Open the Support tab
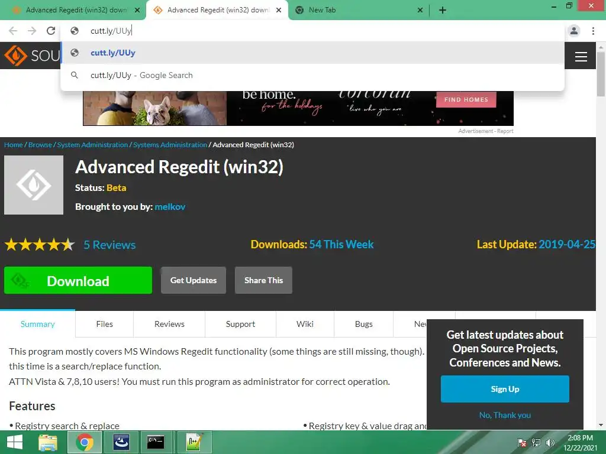 point(240,324)
